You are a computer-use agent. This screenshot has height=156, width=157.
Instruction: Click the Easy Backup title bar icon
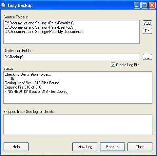click(4, 5)
